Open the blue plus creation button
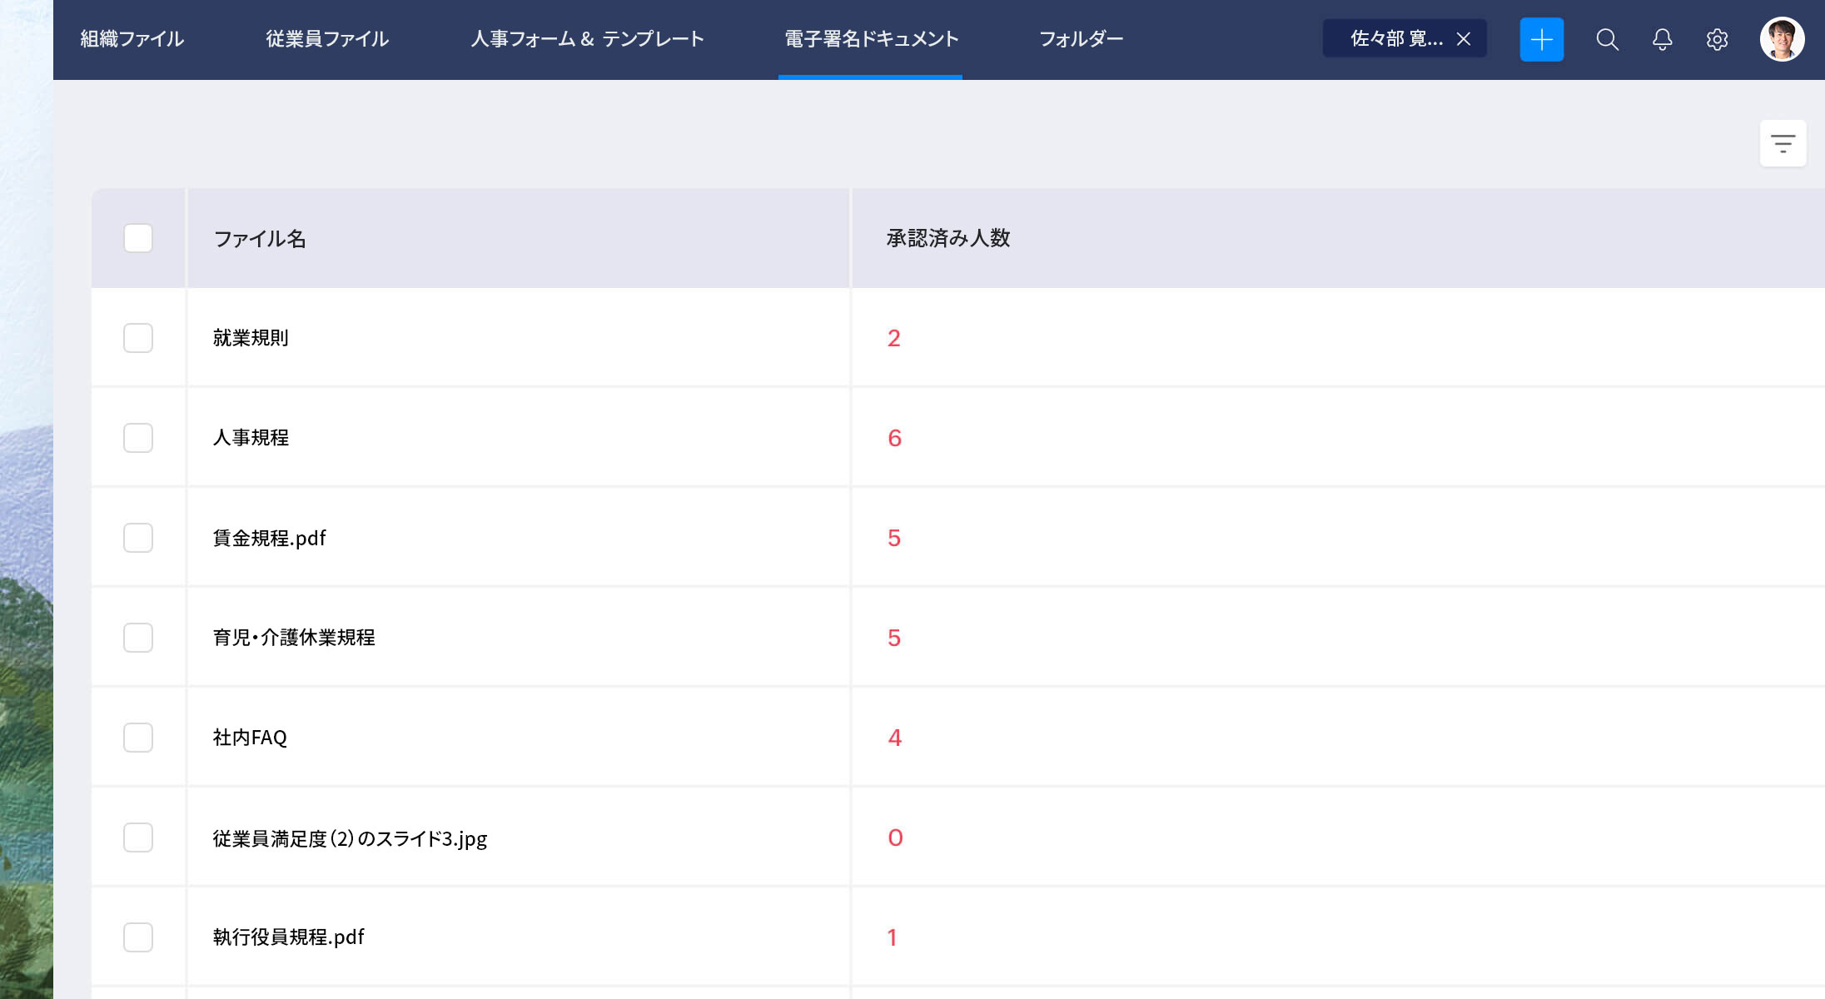Image resolution: width=1825 pixels, height=999 pixels. [1542, 39]
